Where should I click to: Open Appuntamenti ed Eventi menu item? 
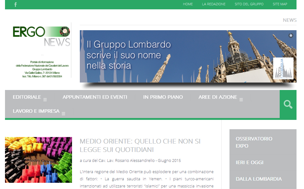(95, 97)
